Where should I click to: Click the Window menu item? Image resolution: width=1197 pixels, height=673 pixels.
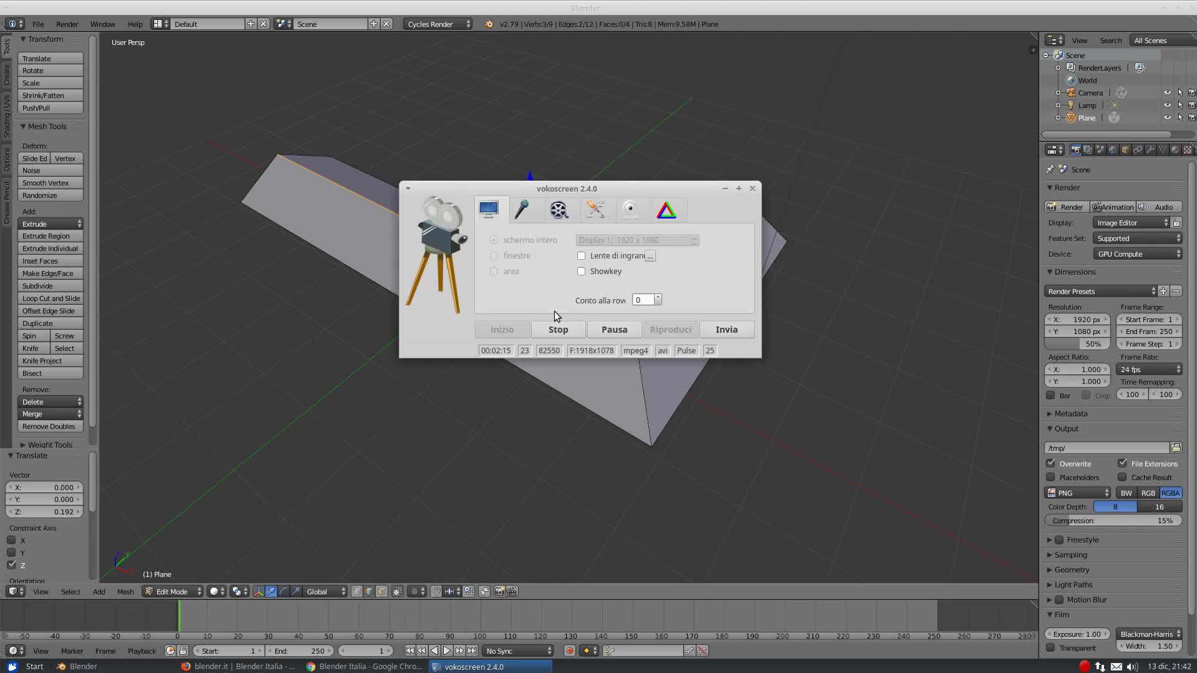coord(102,24)
